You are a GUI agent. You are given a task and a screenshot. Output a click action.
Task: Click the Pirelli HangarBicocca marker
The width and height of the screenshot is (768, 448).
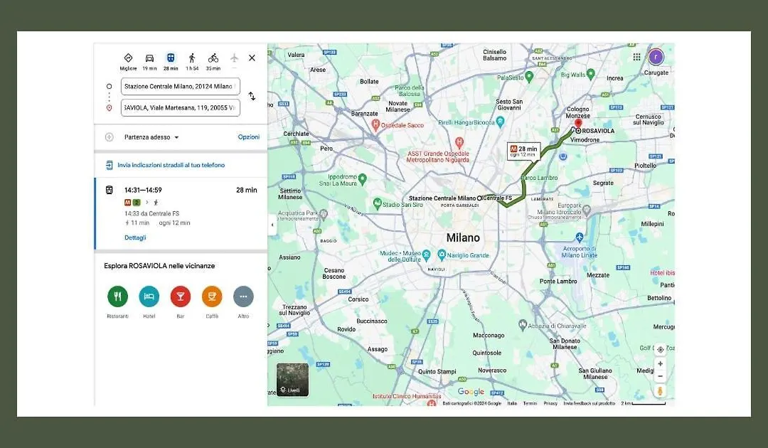(x=500, y=122)
